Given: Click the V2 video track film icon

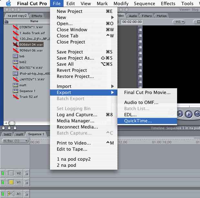Looking at the screenshot, I should pyautogui.click(x=11, y=173).
